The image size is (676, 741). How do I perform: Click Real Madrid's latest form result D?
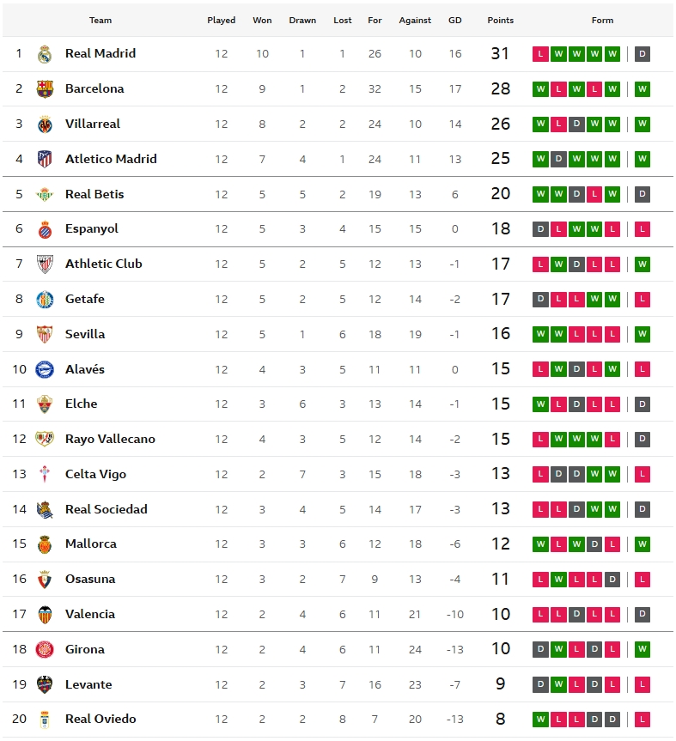643,54
